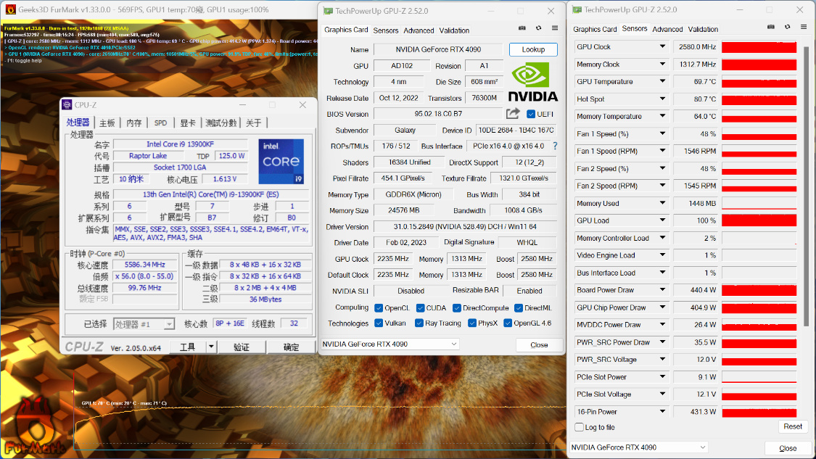Viewport: 816px width, 459px height.
Task: Open the Memory Clock sensor dropdown
Action: click(662, 64)
